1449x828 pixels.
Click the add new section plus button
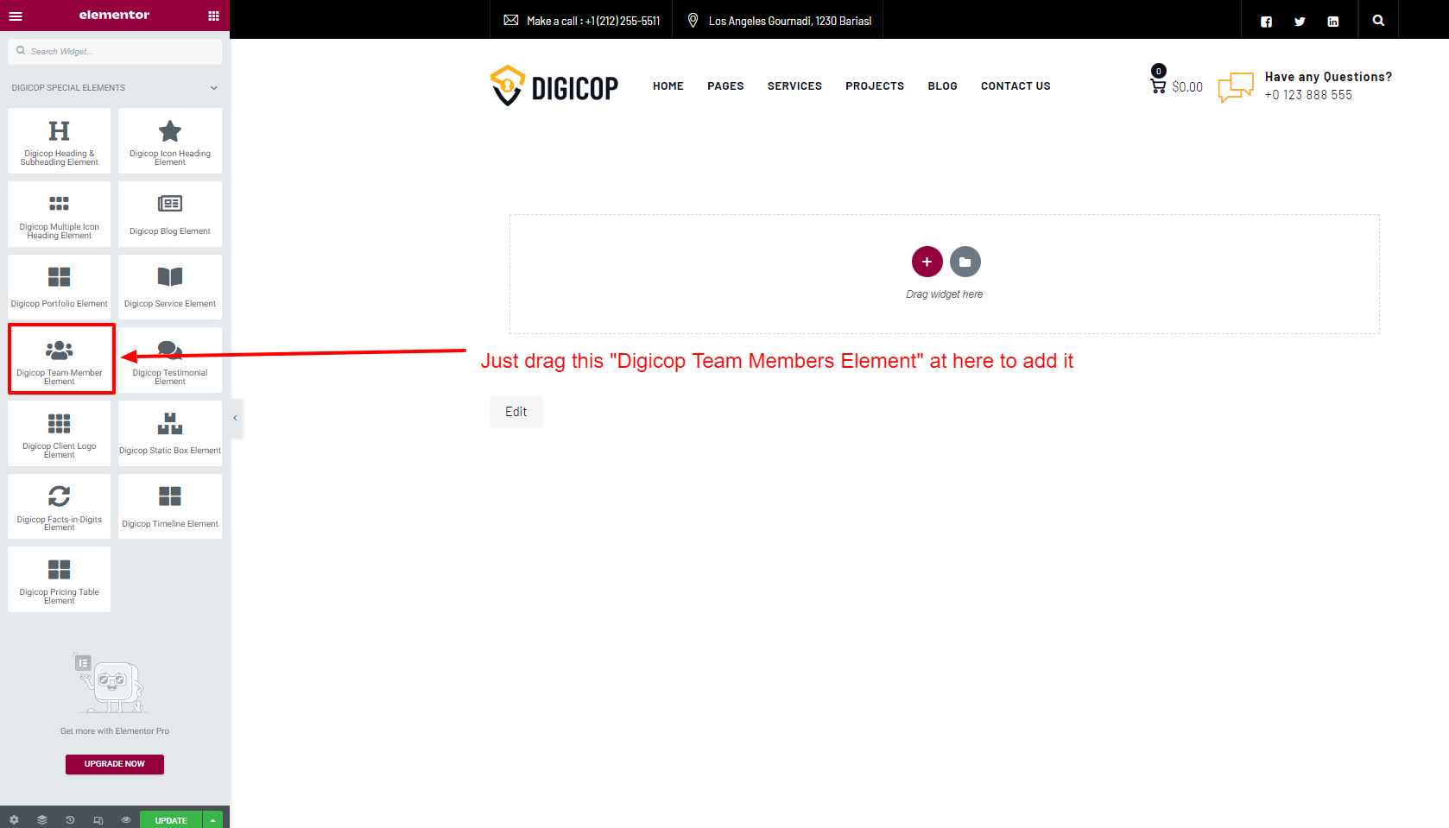pos(927,262)
